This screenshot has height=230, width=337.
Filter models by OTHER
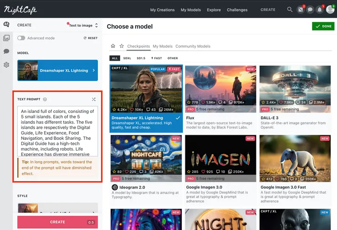click(x=173, y=58)
